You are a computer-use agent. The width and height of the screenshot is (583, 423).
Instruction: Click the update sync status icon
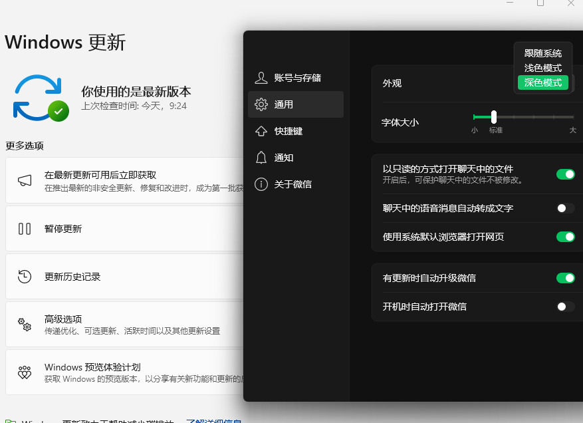pyautogui.click(x=41, y=98)
